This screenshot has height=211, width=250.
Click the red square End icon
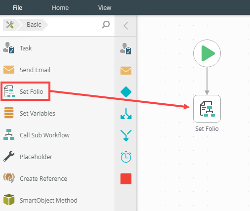tap(126, 179)
